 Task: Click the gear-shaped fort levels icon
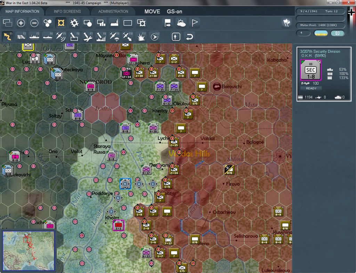(x=74, y=23)
